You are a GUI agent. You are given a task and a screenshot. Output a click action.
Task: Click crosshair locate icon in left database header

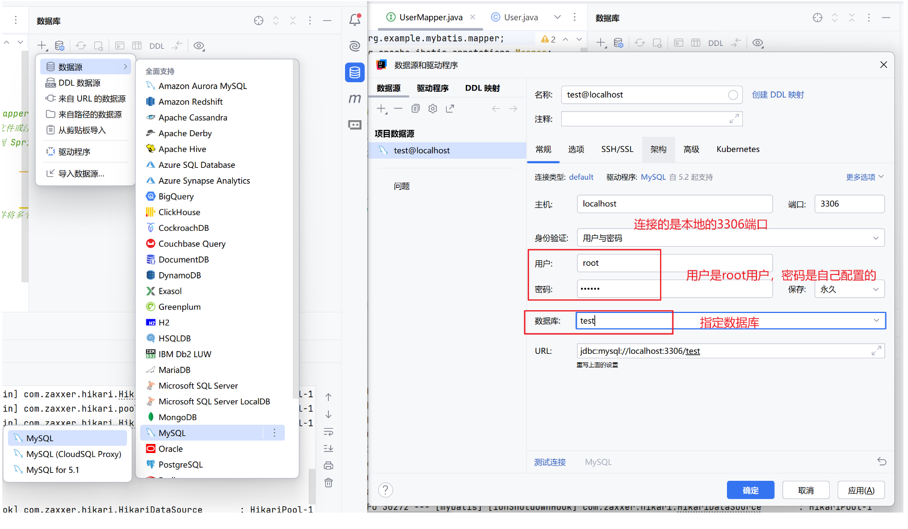pos(259,20)
